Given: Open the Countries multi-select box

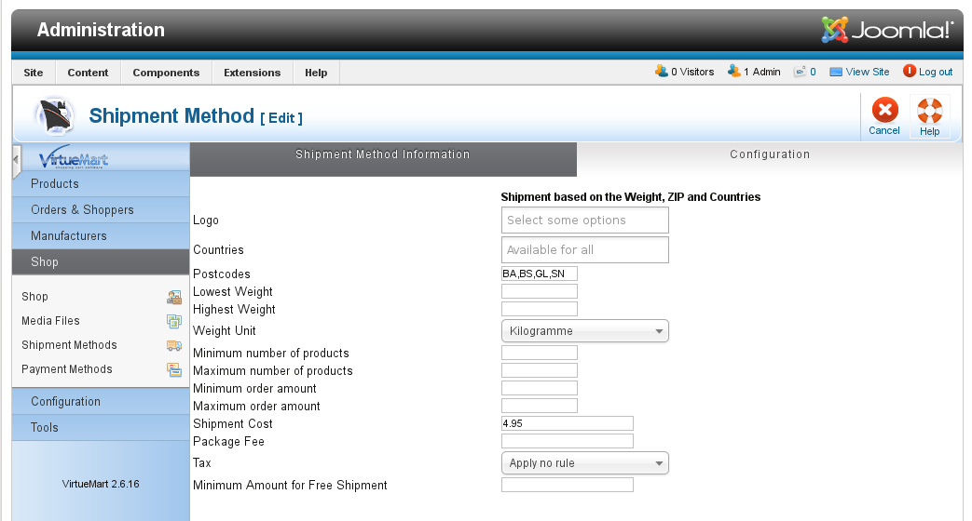Looking at the screenshot, I should click(584, 250).
